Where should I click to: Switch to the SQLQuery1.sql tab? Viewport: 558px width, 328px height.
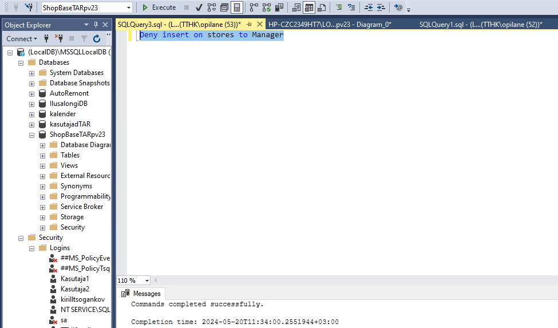[x=480, y=25]
